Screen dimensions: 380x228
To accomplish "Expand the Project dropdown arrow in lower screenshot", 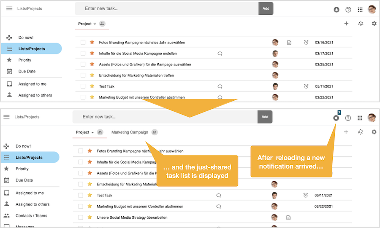I will pos(92,132).
